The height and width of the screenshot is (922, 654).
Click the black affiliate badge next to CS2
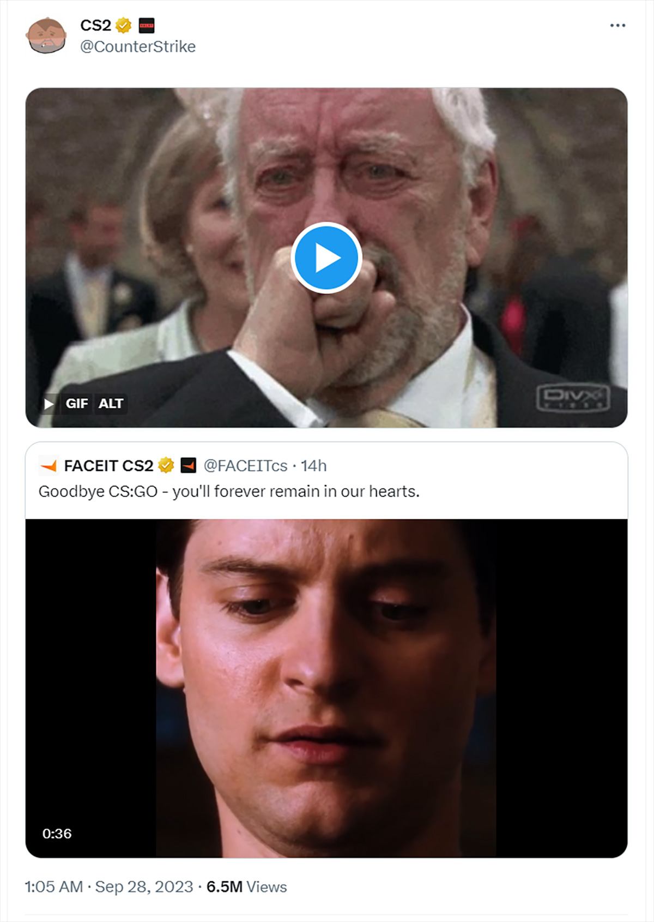tap(147, 25)
